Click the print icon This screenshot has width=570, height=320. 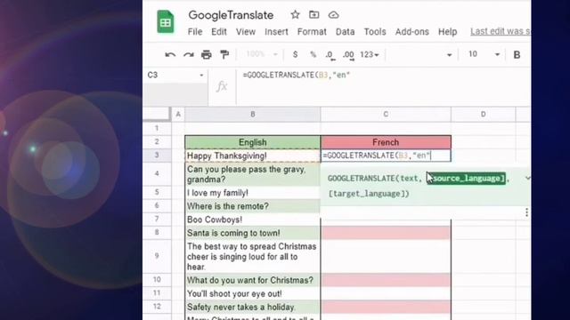(x=207, y=55)
